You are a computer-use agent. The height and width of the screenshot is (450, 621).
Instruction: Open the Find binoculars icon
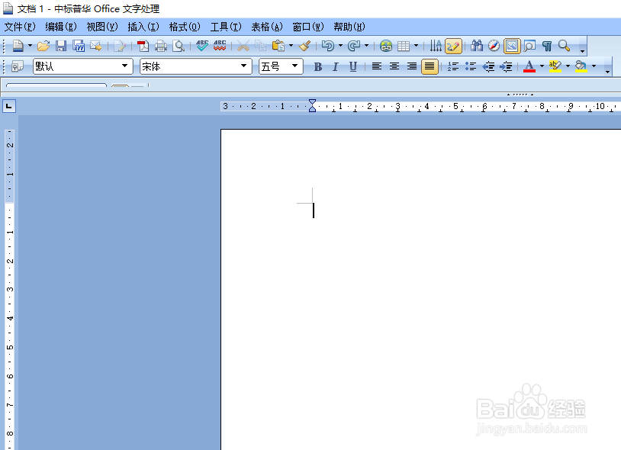pos(476,46)
